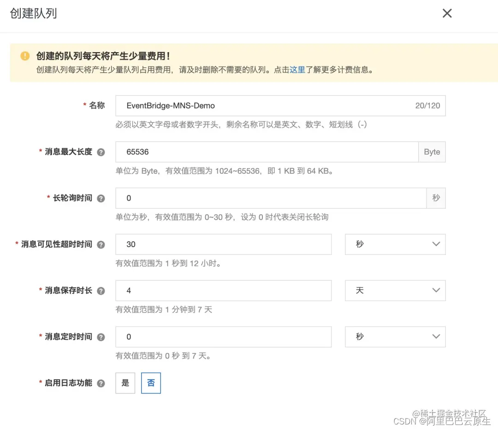Select the message max length field showing 65536

click(x=231, y=151)
